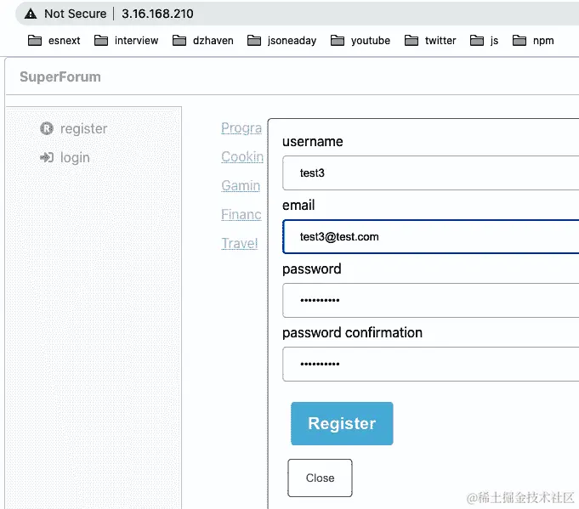The image size is (579, 509).
Task: Open the Travel category link
Action: tap(239, 243)
